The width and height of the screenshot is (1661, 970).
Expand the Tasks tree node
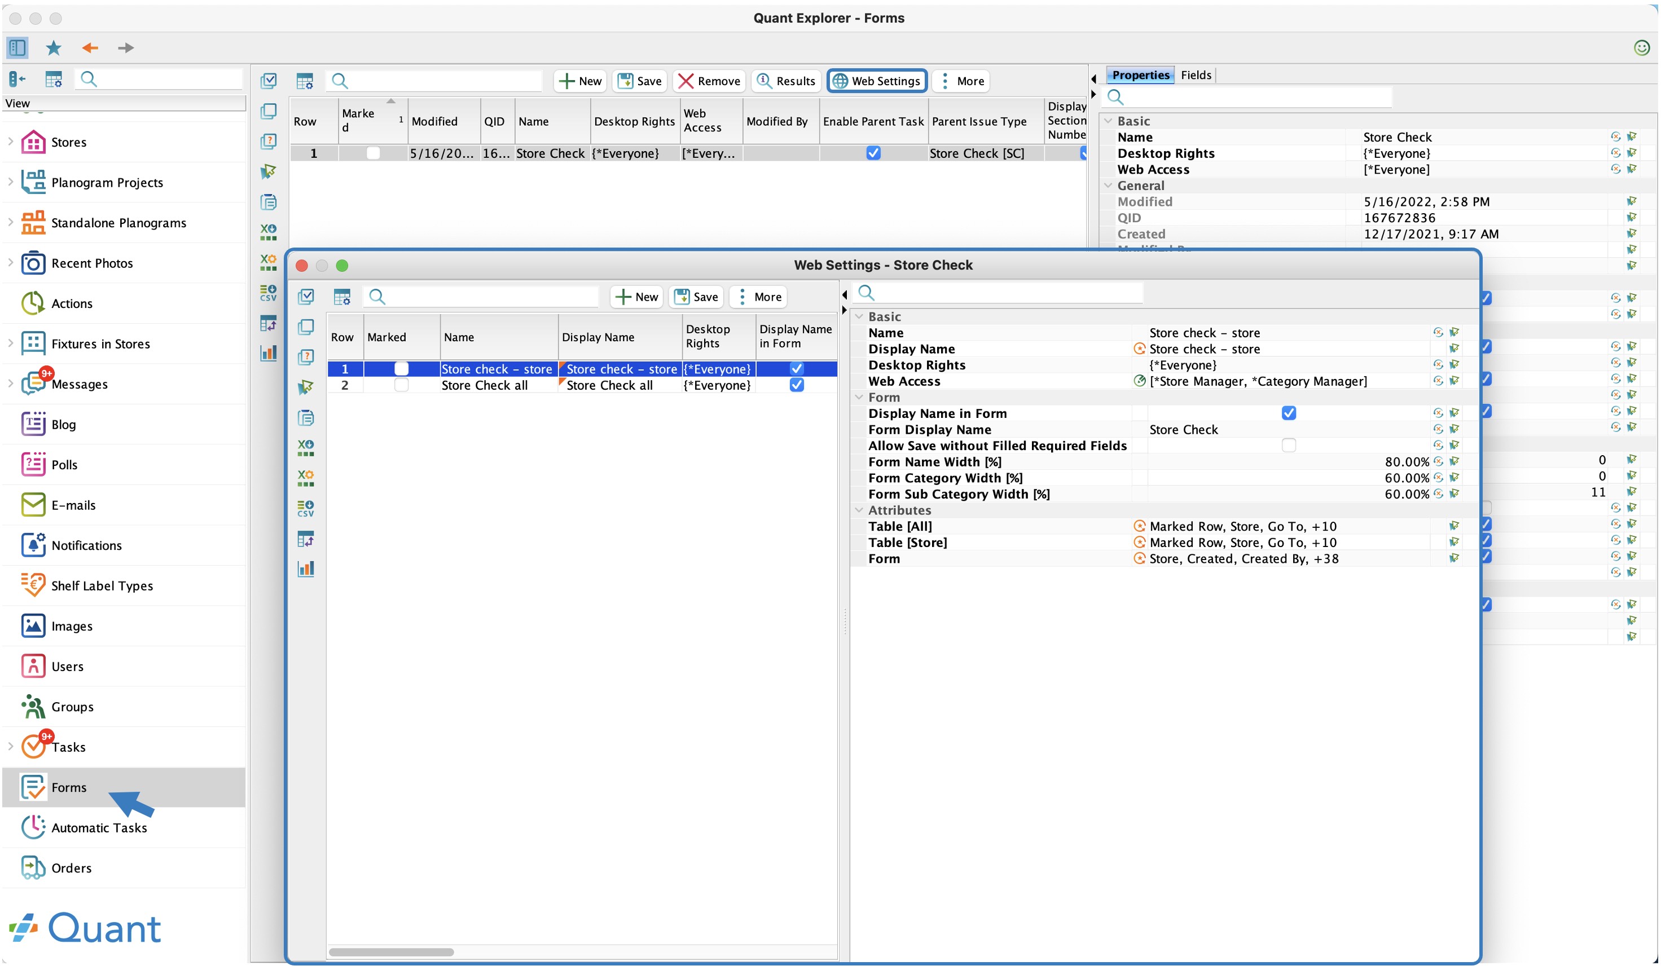point(11,747)
